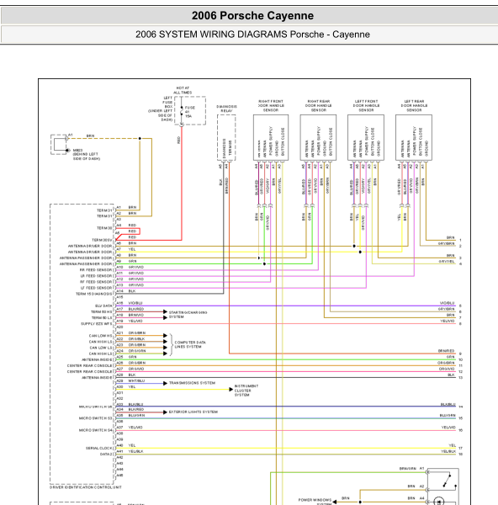Image resolution: width=498 pixels, height=505 pixels.
Task: Click the Left Rear Door Handle Sensor box
Action: 414,137
